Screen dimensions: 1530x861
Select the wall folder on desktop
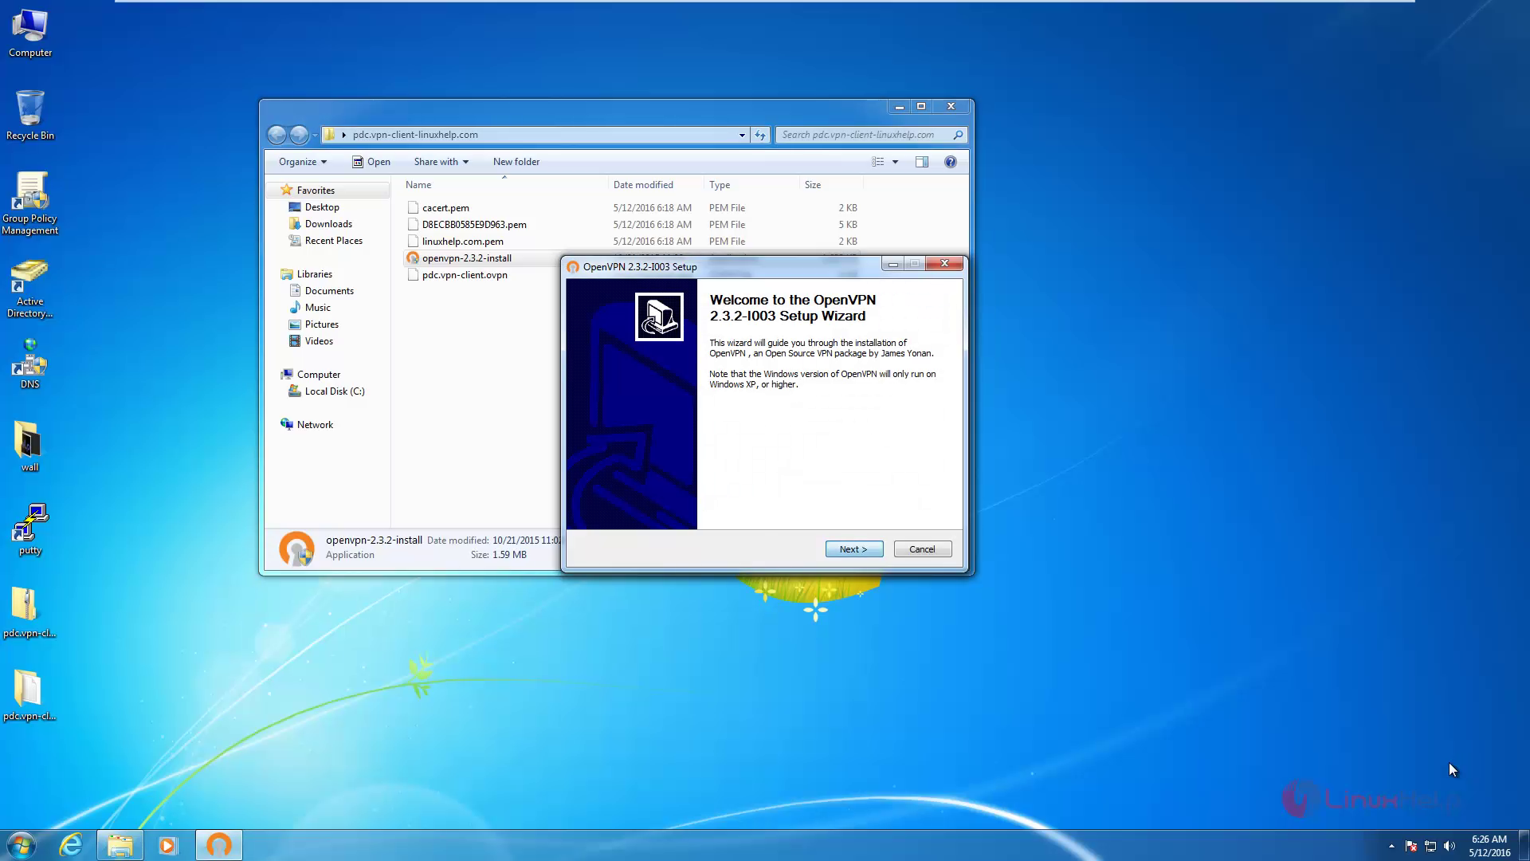tap(29, 446)
